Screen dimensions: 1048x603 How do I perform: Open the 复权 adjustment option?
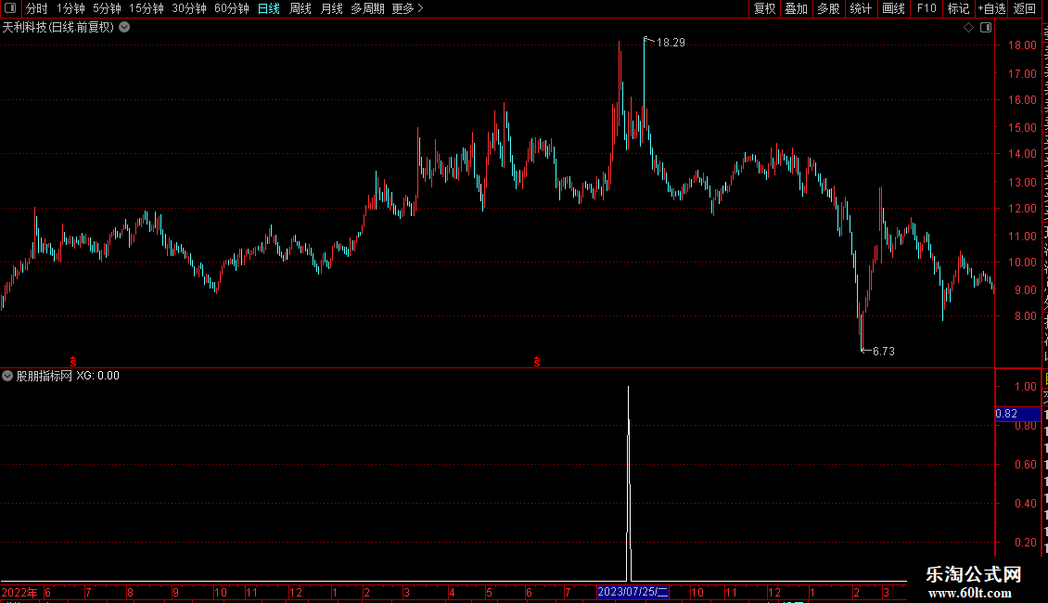click(x=764, y=8)
